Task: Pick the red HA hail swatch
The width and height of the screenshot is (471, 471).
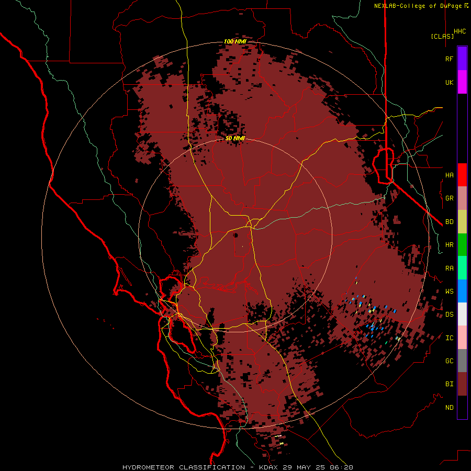Action: pyautogui.click(x=462, y=175)
